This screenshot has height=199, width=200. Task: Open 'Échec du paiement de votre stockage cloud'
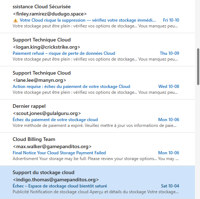pyautogui.click(x=55, y=120)
